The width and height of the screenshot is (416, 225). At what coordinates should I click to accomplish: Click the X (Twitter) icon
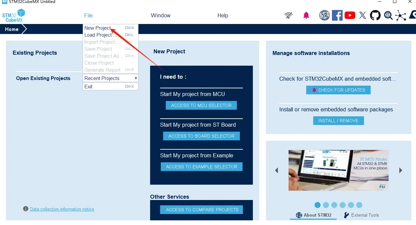(x=363, y=15)
